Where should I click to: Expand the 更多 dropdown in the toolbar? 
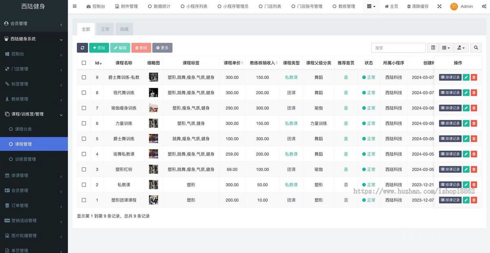click(162, 47)
